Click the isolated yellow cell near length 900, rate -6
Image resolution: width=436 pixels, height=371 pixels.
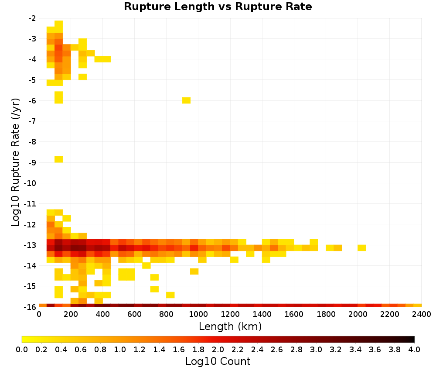(x=186, y=100)
